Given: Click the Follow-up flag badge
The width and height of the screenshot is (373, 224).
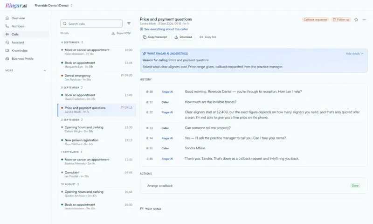Looking at the screenshot, I should coord(341,20).
